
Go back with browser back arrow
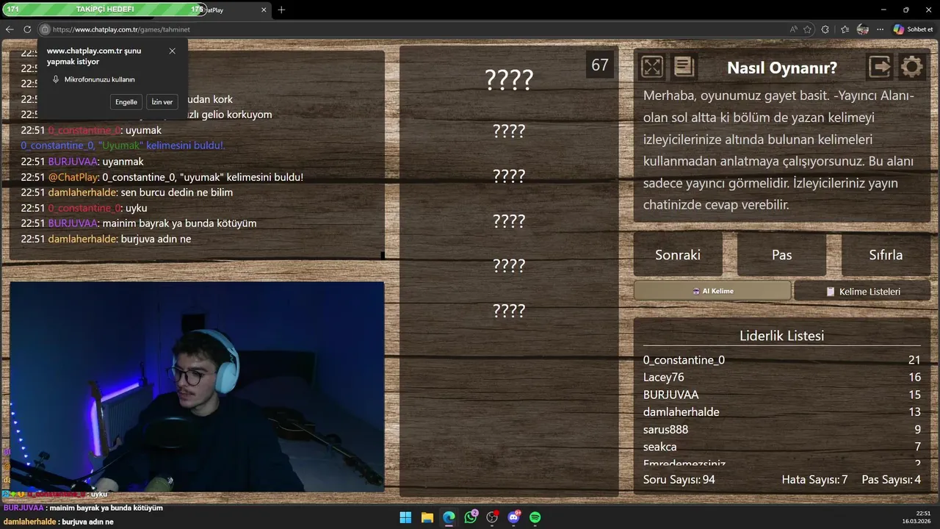tap(10, 29)
